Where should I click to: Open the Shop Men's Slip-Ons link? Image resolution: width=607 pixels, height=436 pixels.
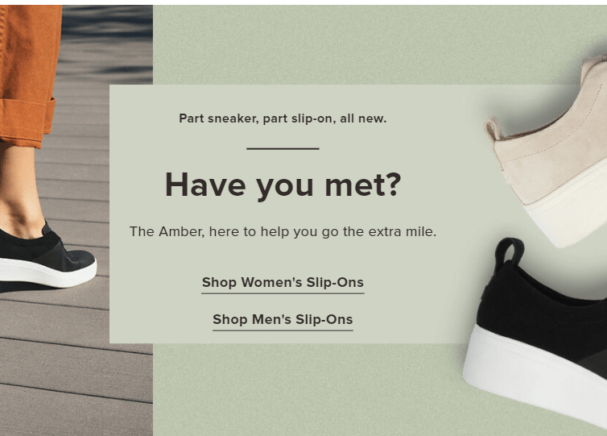[x=283, y=320]
